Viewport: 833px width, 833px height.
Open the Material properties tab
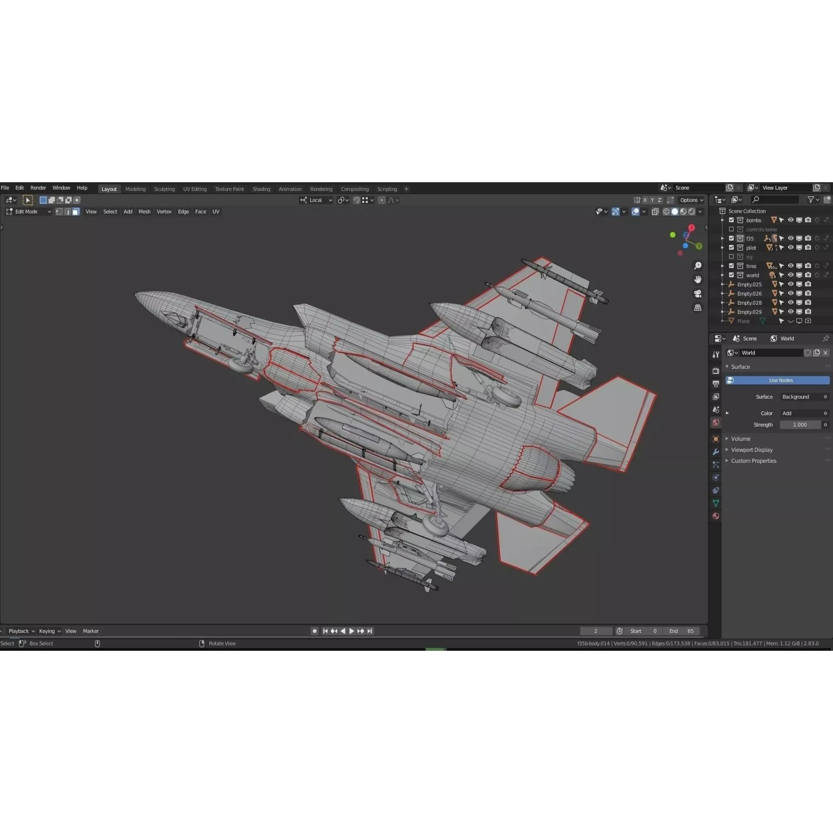[716, 516]
